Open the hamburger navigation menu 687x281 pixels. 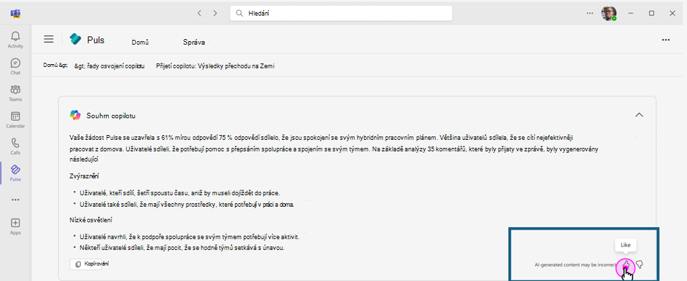pyautogui.click(x=49, y=39)
